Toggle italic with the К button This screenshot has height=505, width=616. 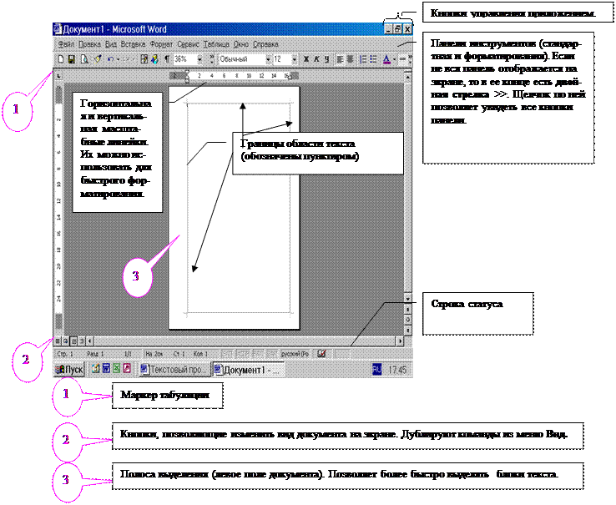point(316,59)
